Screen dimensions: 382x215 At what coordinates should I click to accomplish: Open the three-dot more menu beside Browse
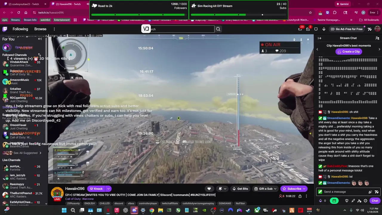[x=54, y=29]
